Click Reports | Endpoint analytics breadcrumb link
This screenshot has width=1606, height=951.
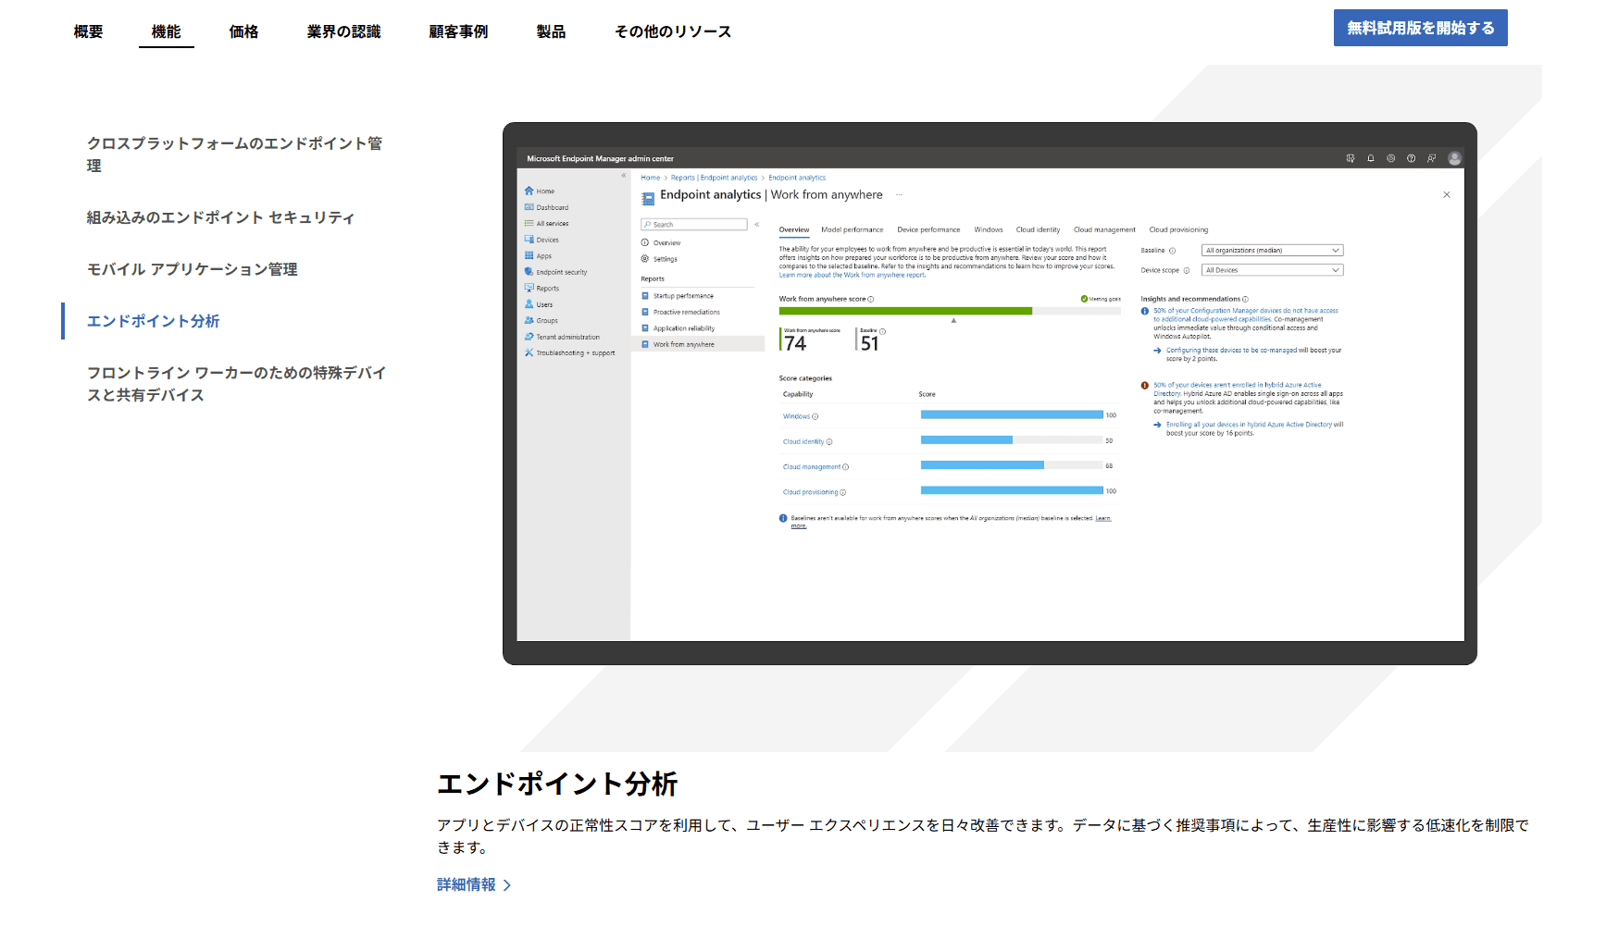(715, 178)
